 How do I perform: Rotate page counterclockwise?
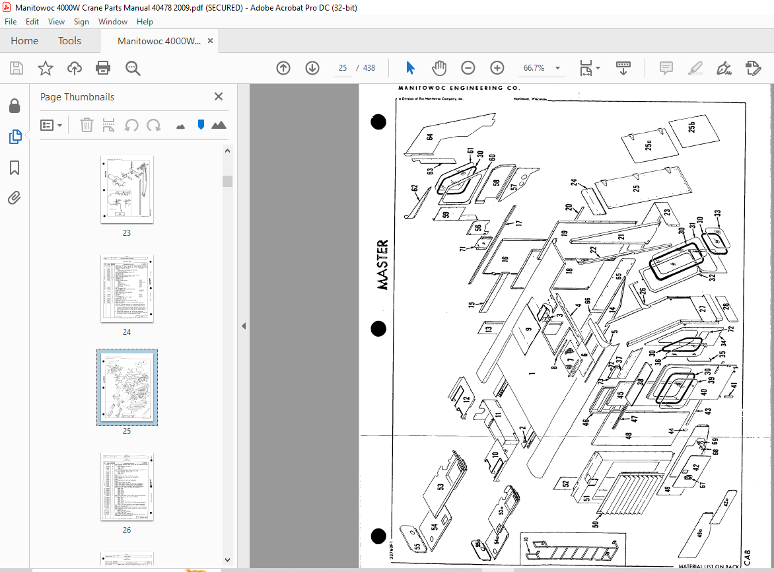(x=131, y=125)
